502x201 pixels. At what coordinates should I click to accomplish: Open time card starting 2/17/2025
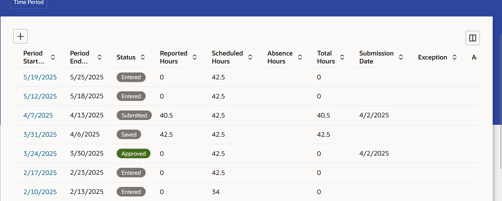(40, 173)
